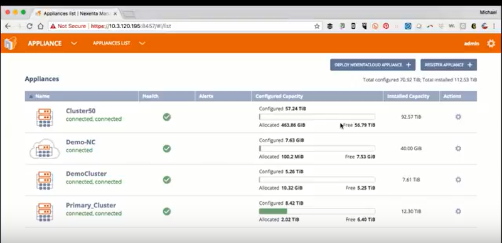Click DemoCluster appliance server icon
The height and width of the screenshot is (243, 502).
pyautogui.click(x=45, y=180)
